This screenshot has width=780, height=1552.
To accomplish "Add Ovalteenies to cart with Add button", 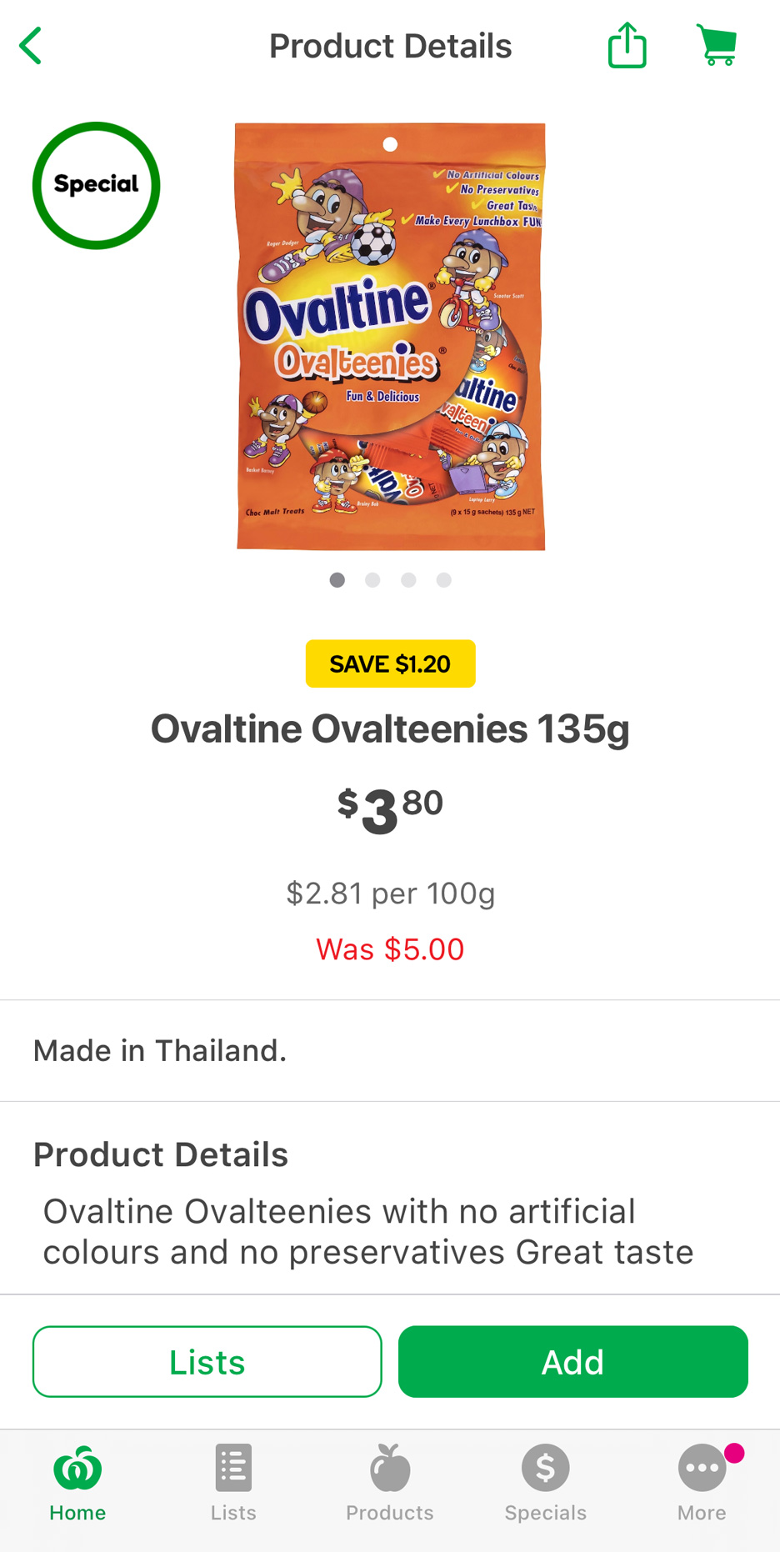I will [573, 1362].
